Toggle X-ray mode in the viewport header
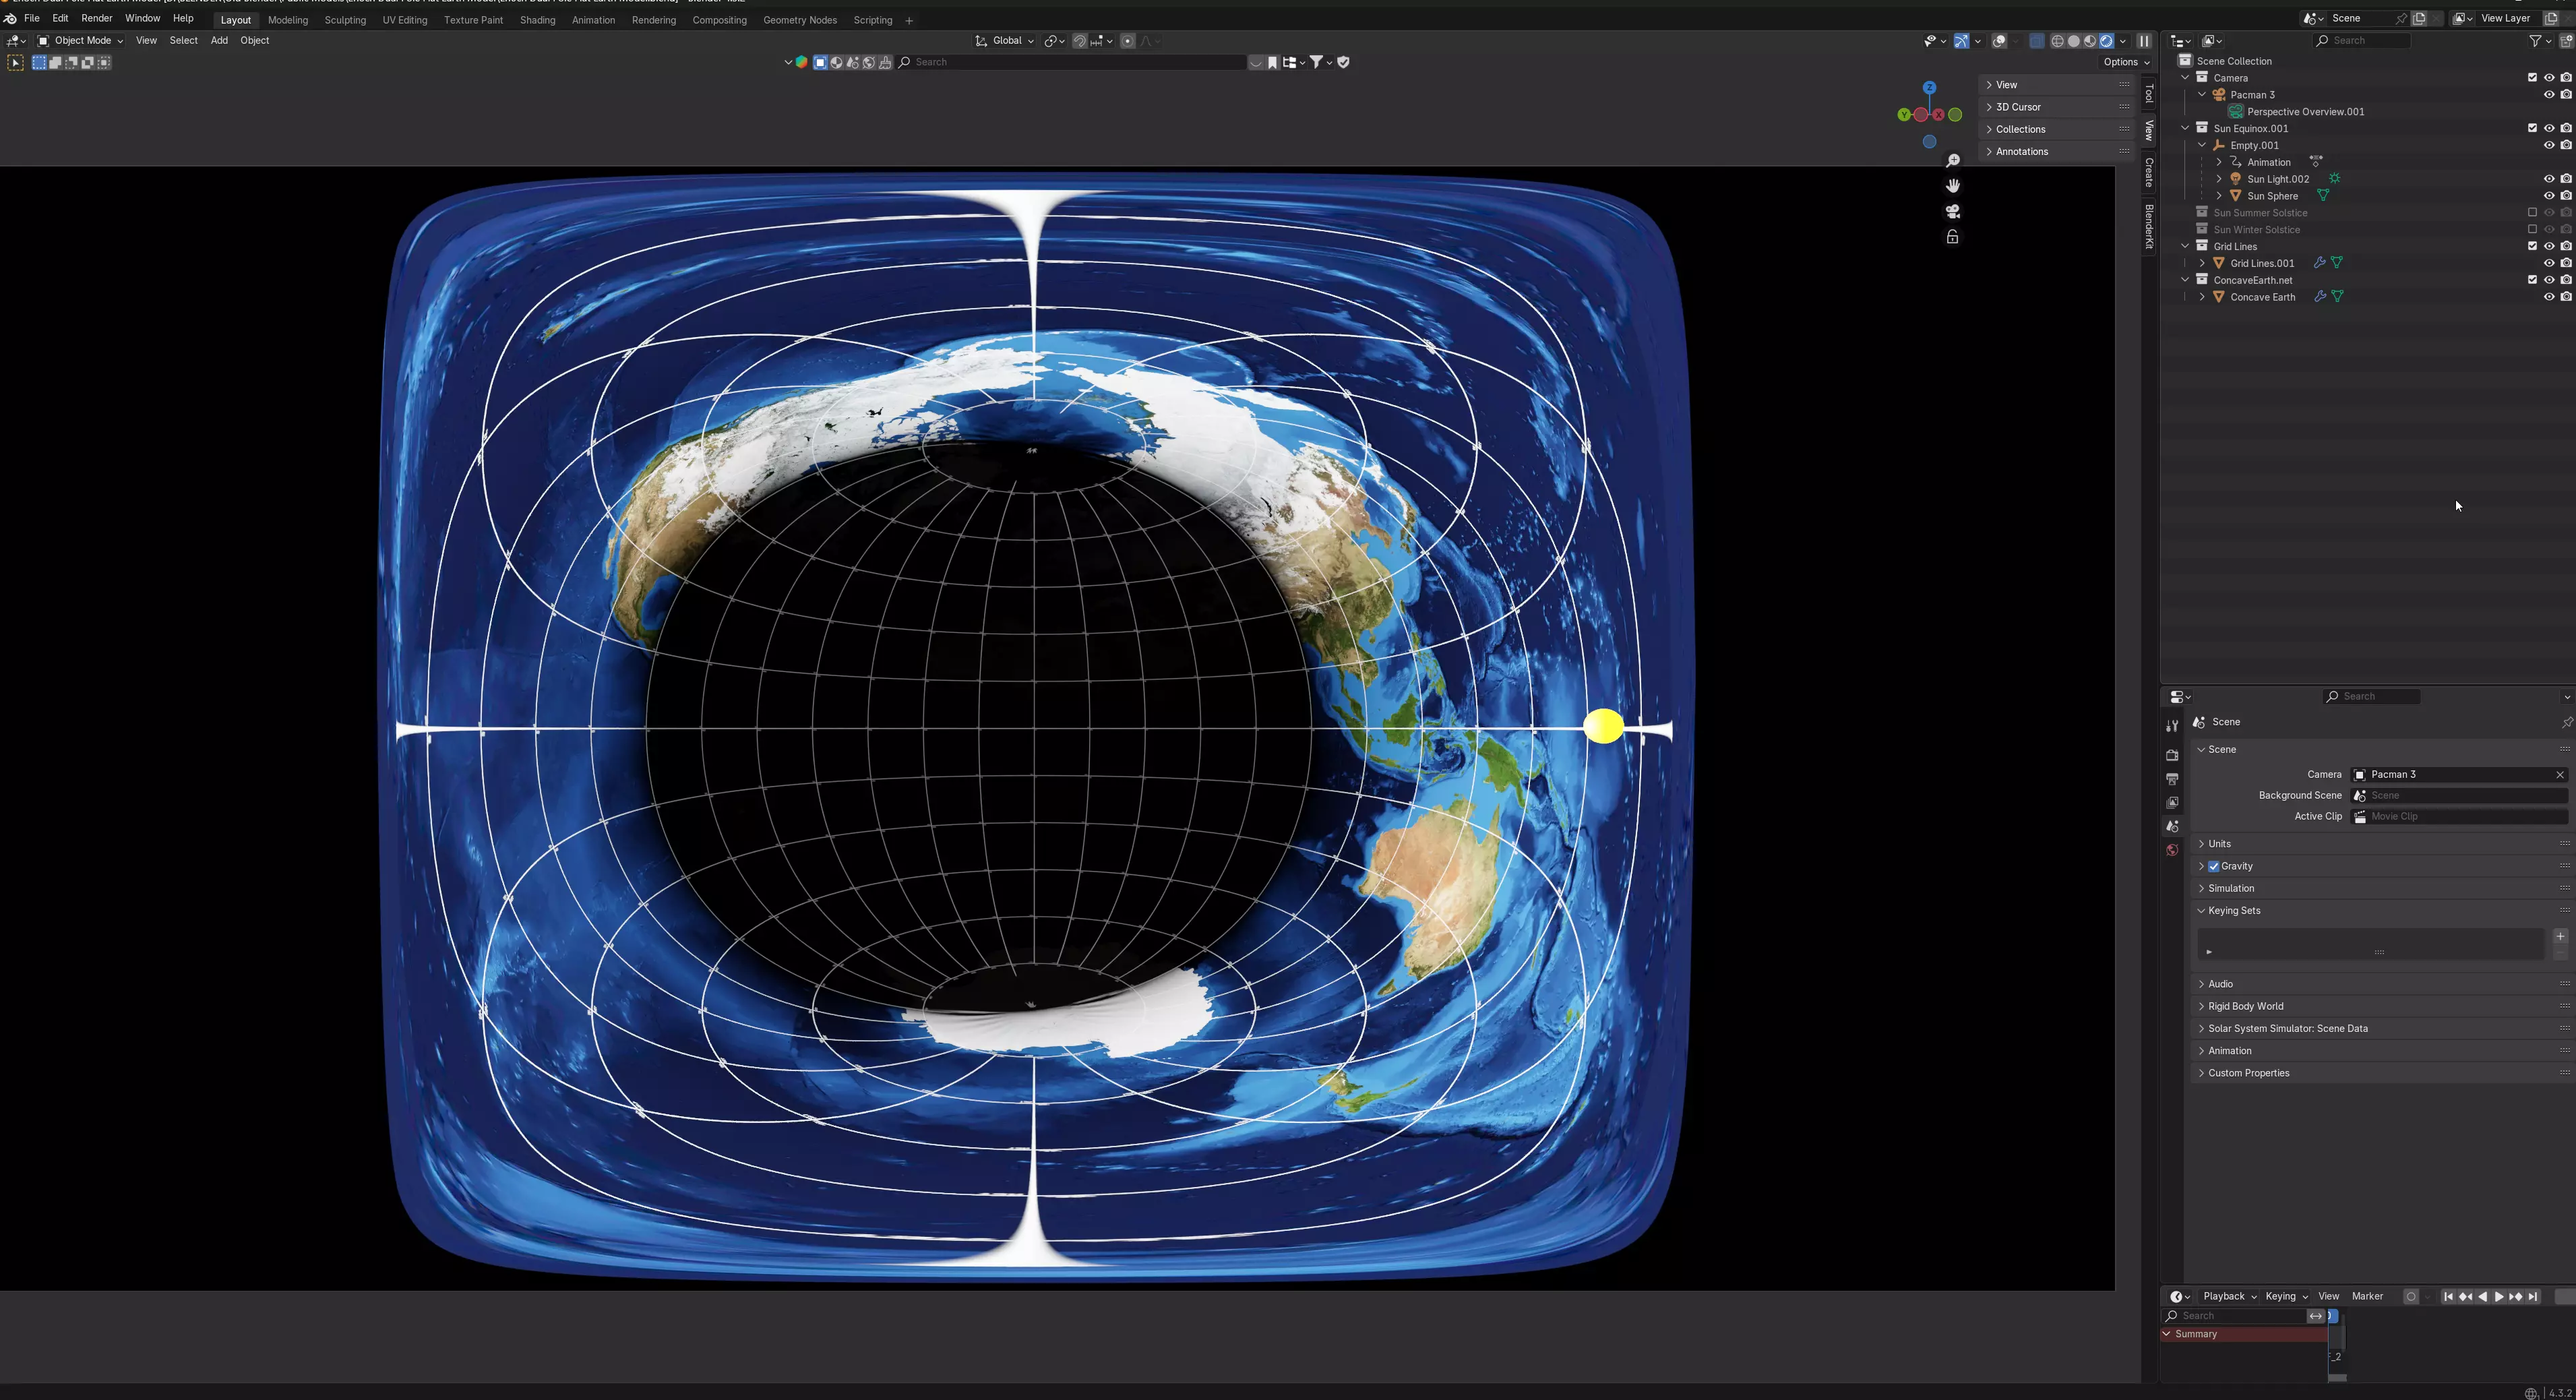Viewport: 2576px width, 1400px height. point(2036,41)
